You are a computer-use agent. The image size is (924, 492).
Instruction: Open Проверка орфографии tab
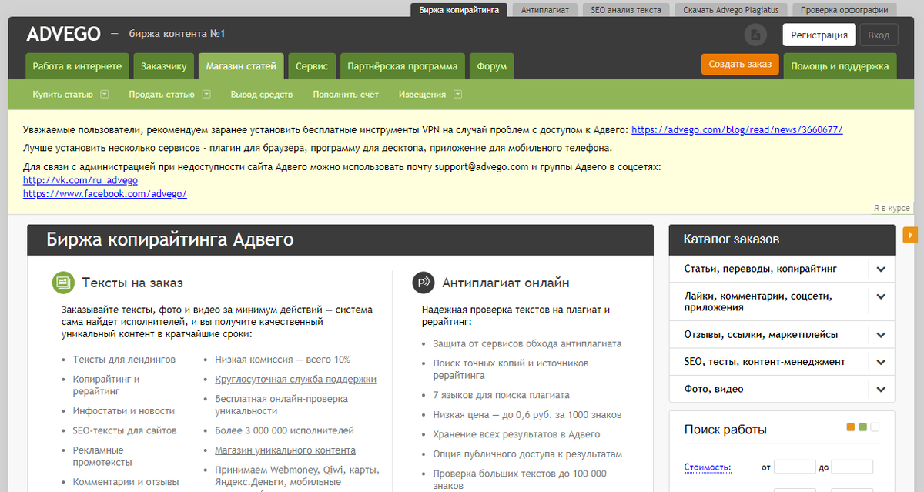click(844, 10)
